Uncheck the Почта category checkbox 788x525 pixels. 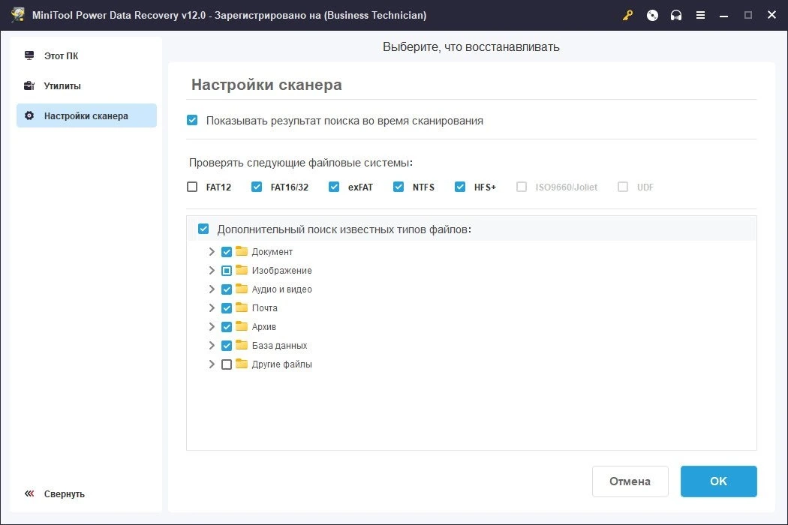click(x=227, y=308)
